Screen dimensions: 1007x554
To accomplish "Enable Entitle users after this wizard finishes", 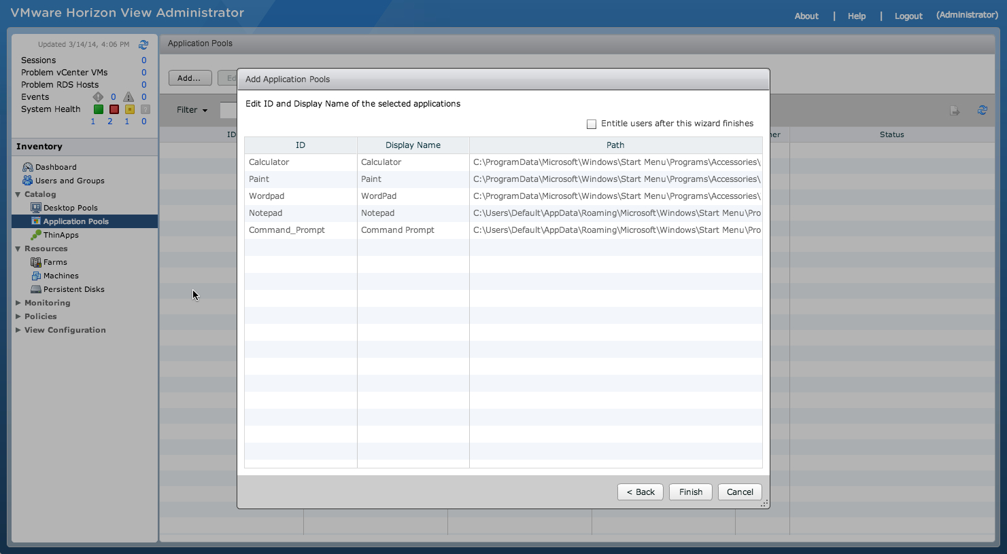I will [591, 124].
